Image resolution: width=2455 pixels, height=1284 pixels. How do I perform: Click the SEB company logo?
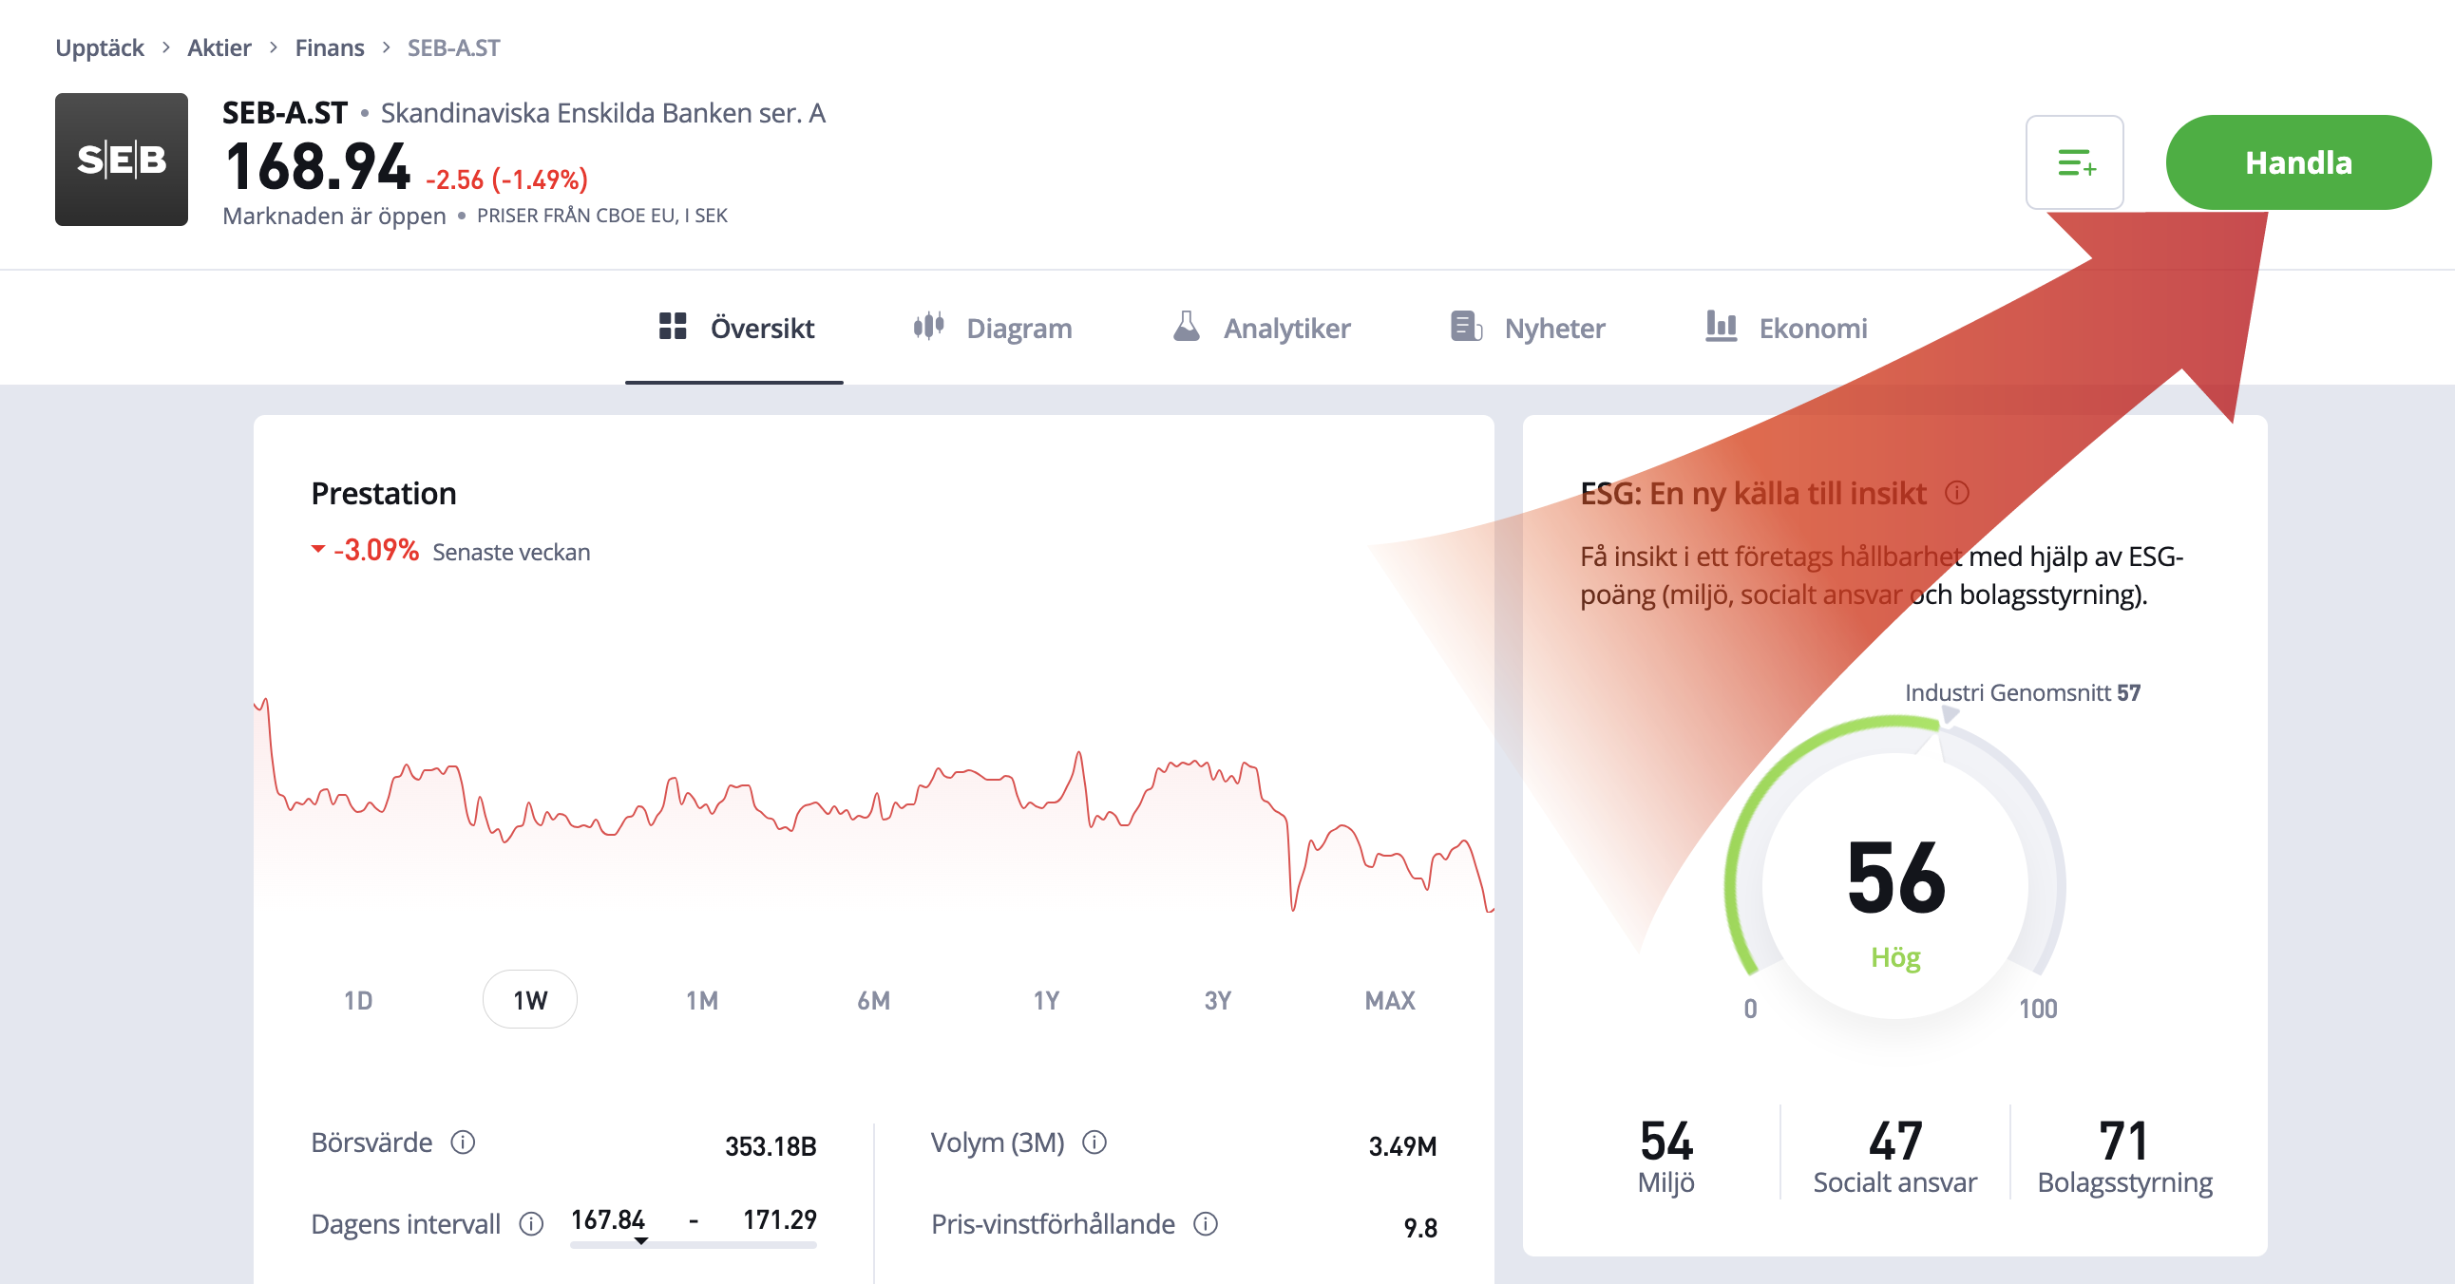(121, 159)
